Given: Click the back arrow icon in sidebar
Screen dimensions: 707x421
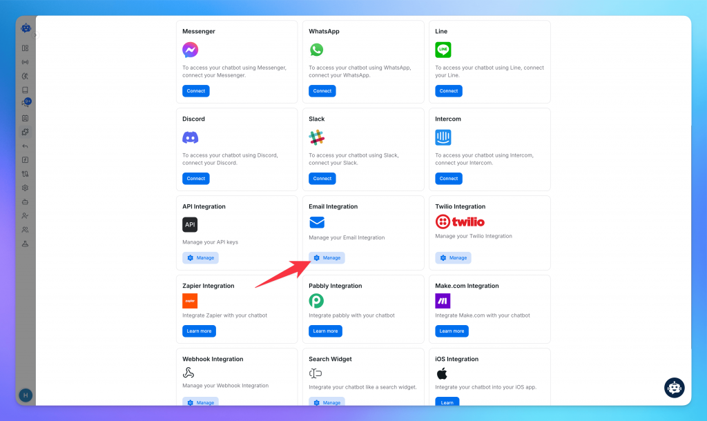Looking at the screenshot, I should tap(26, 146).
